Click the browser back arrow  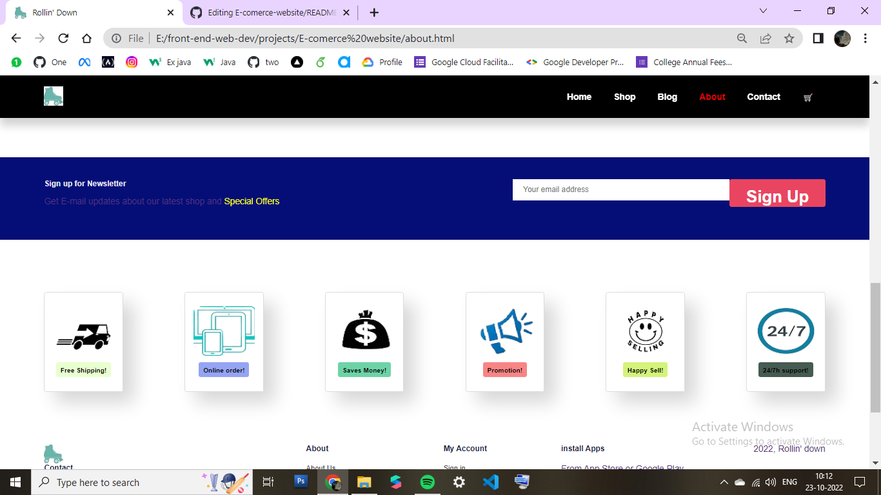coord(16,38)
